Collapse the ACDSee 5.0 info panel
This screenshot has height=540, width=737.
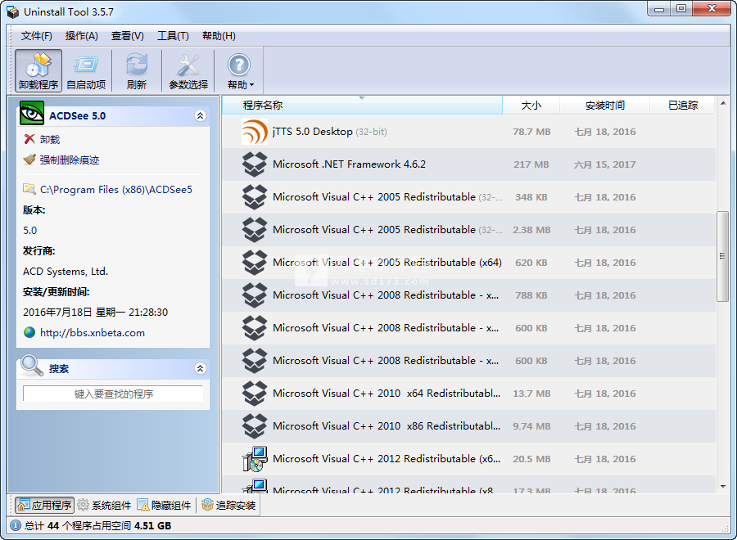coord(201,115)
